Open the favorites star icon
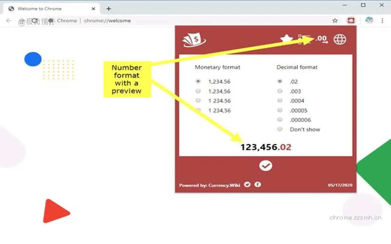Viewport: 391px width, 244px height. pos(287,39)
